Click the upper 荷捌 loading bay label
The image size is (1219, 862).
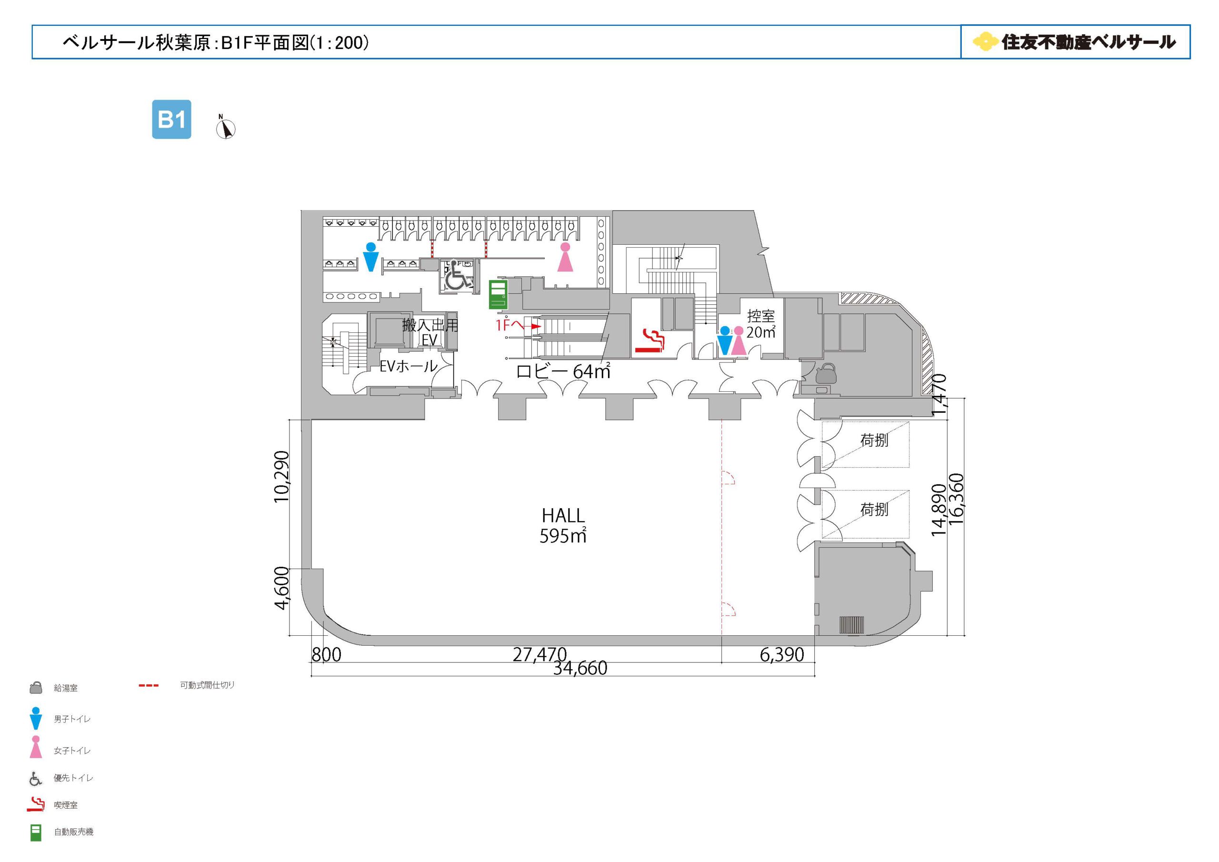874,441
